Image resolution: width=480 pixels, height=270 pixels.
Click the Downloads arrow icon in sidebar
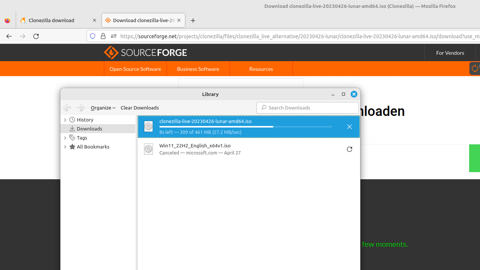click(x=72, y=129)
